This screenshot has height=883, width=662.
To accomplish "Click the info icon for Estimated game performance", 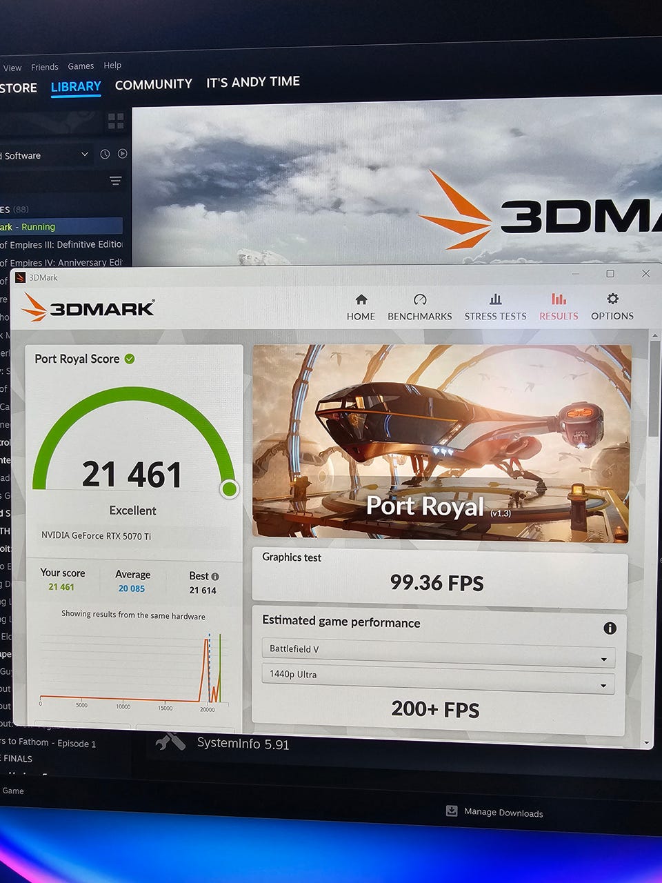I will [610, 628].
